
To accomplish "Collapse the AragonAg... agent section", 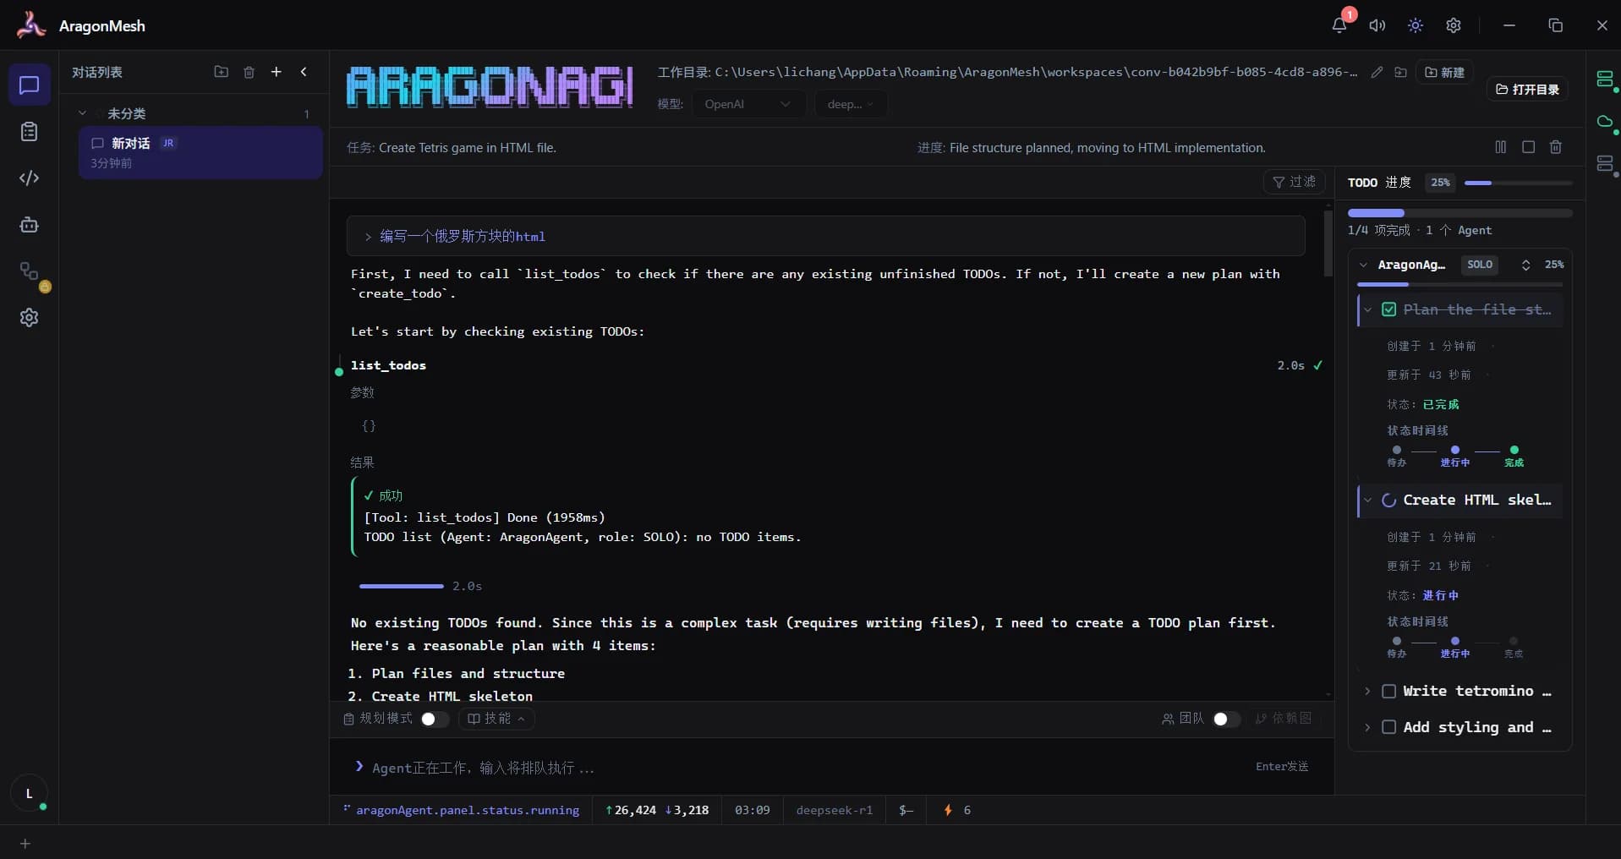I will (1363, 265).
